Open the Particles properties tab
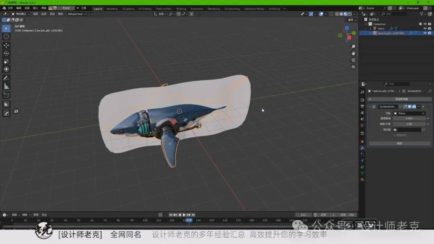This screenshot has width=434, height=244. pos(362,154)
